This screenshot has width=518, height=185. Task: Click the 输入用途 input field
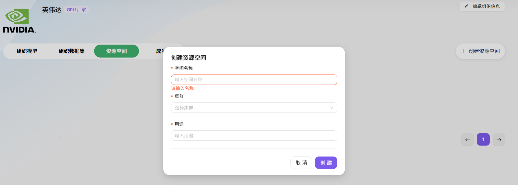pyautogui.click(x=254, y=136)
